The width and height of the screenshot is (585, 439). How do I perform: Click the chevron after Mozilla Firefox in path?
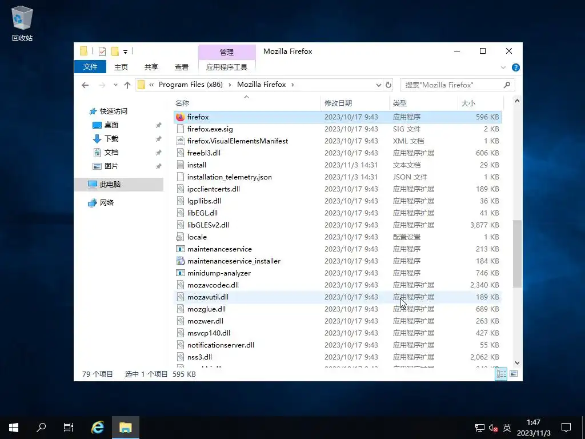pyautogui.click(x=292, y=85)
